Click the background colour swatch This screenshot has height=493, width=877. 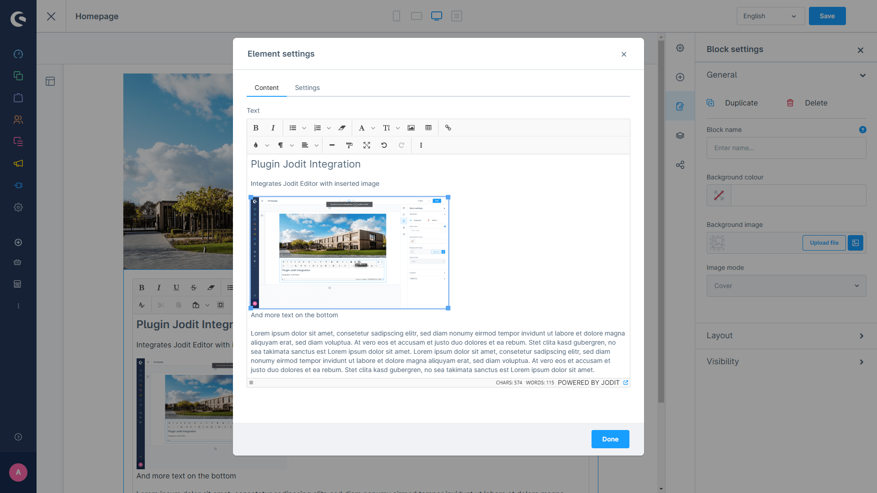click(719, 195)
